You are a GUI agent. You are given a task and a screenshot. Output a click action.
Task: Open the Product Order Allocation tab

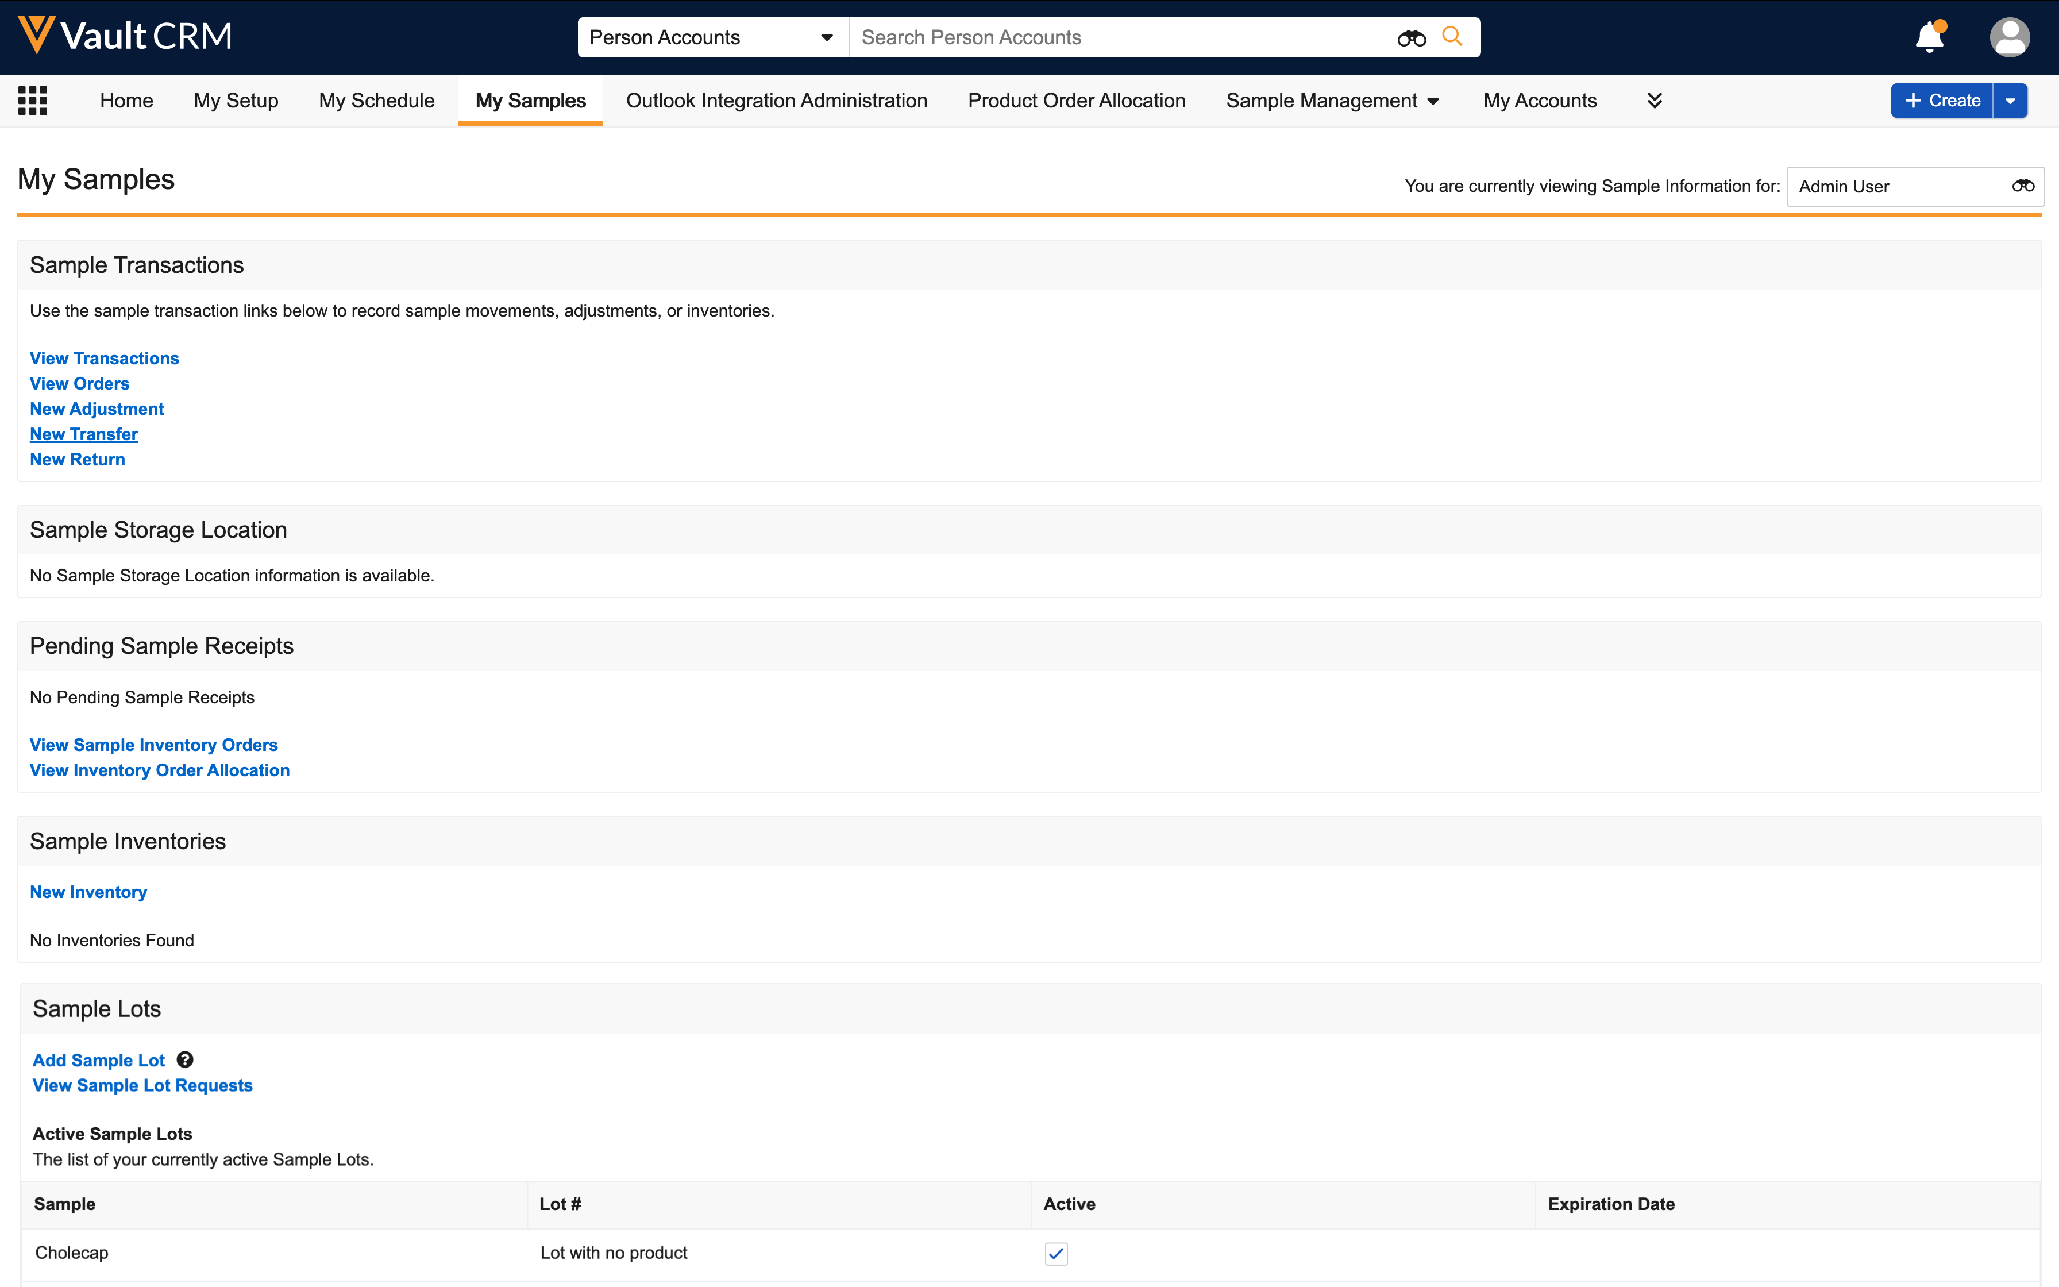point(1076,101)
